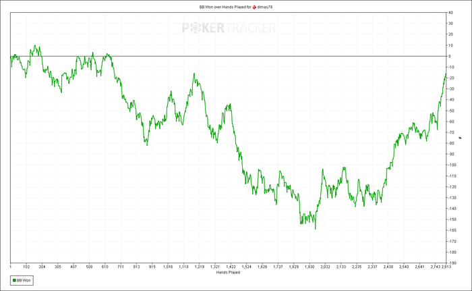This screenshot has width=472, height=291.
Task: Click x-axis tick label 915
Action: point(152,267)
